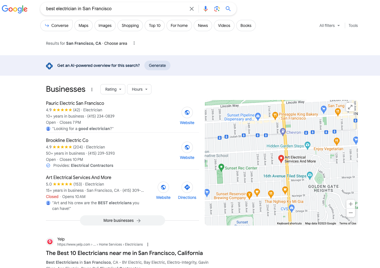Clear the search query with X

(192, 9)
